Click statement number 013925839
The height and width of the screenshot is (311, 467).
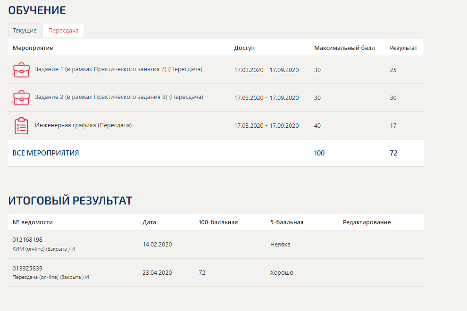coord(27,269)
